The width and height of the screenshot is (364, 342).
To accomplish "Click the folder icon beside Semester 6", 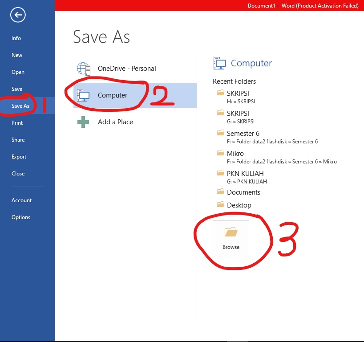I will pos(221,133).
